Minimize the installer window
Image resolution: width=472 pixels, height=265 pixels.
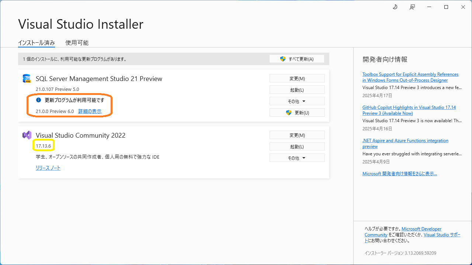coord(429,7)
